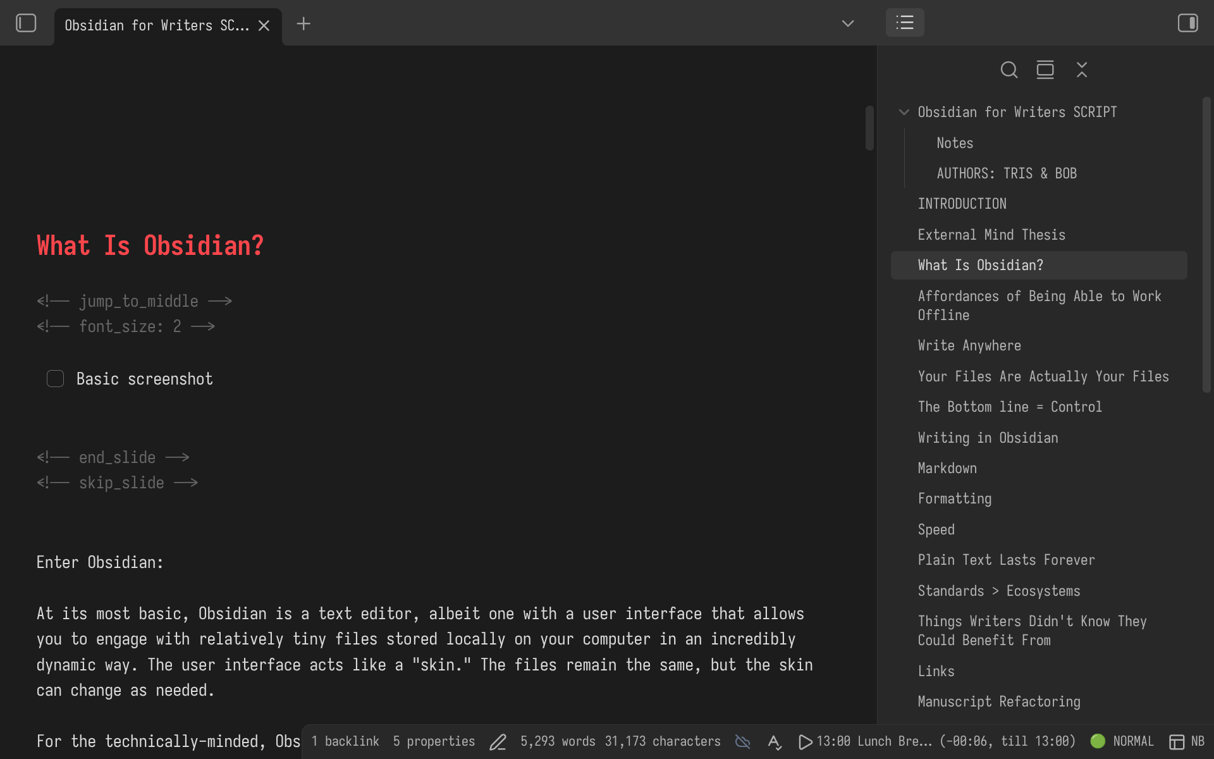Go to Formatting heading

[x=955, y=498]
